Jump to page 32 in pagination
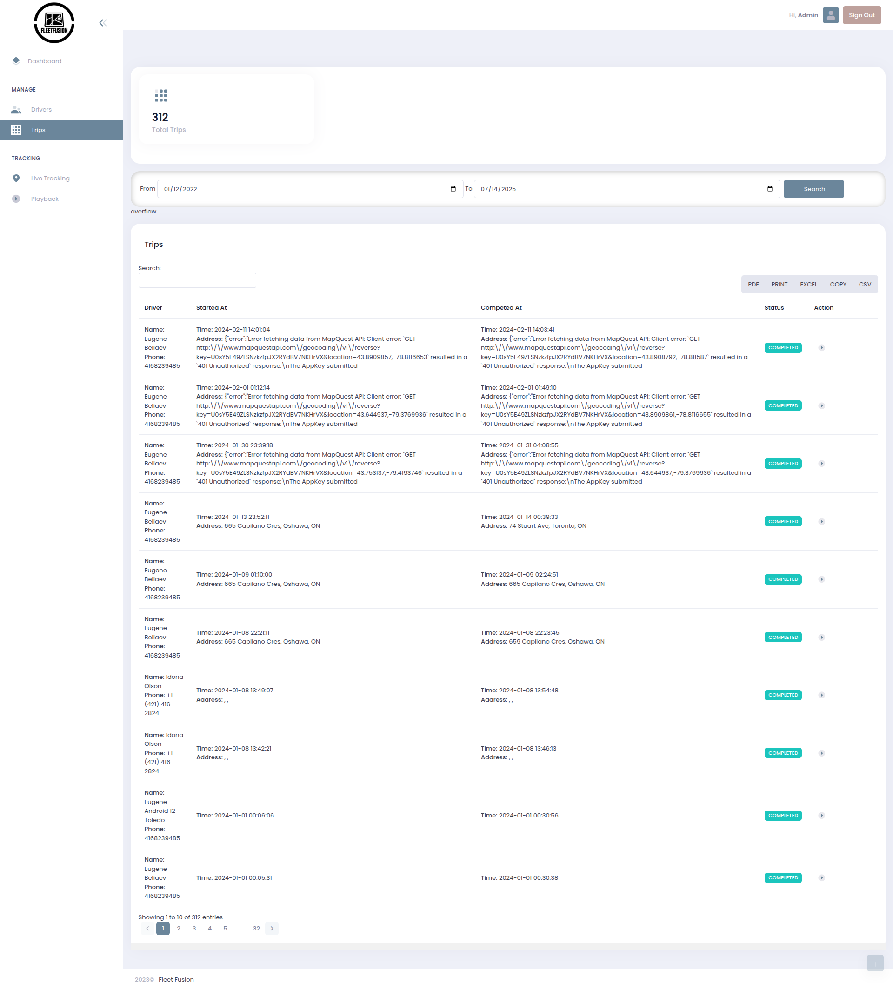 (x=256, y=928)
